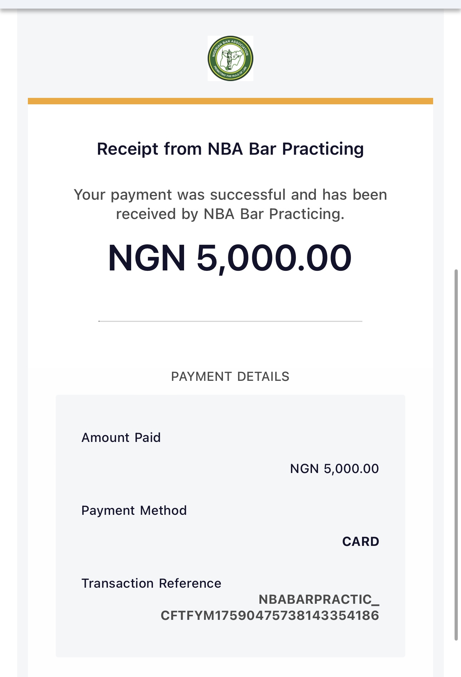Select the 'Transaction Reference' label
461x677 pixels.
[152, 583]
